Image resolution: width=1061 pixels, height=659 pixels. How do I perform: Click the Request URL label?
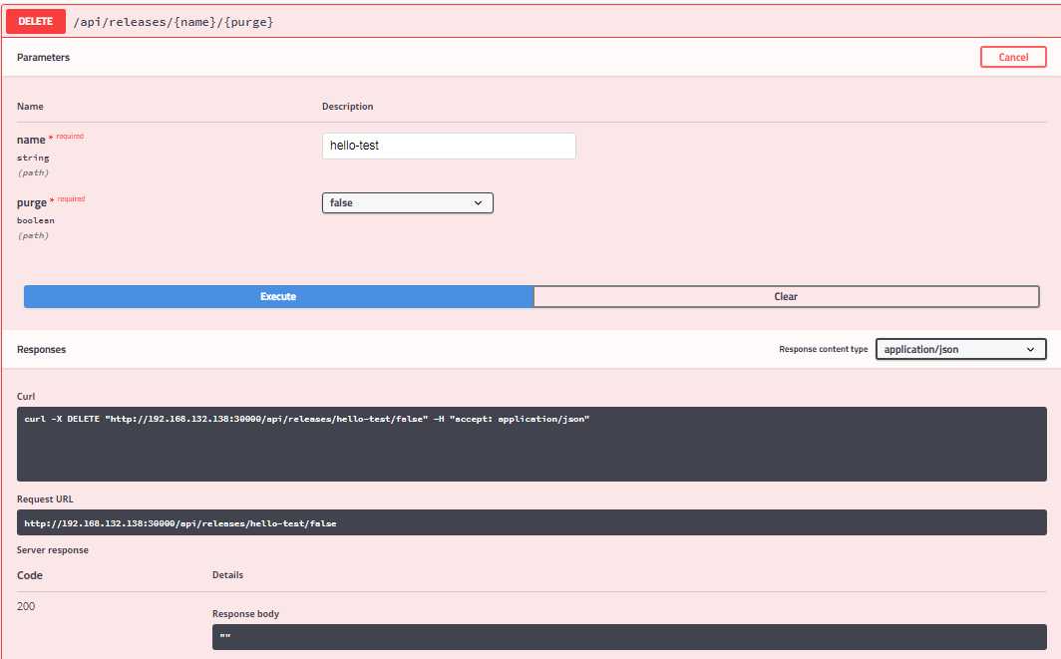tap(45, 499)
